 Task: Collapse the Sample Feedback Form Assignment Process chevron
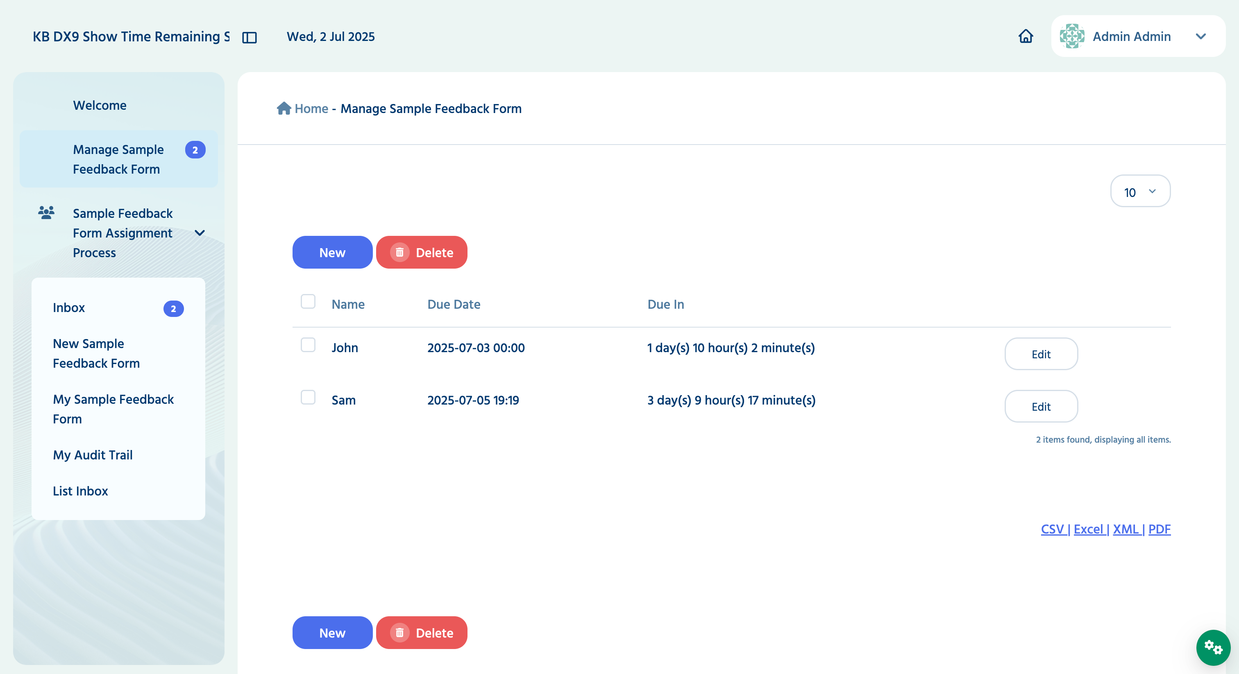tap(200, 233)
